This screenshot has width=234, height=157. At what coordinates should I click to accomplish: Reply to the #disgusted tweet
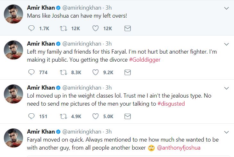coord(31,116)
